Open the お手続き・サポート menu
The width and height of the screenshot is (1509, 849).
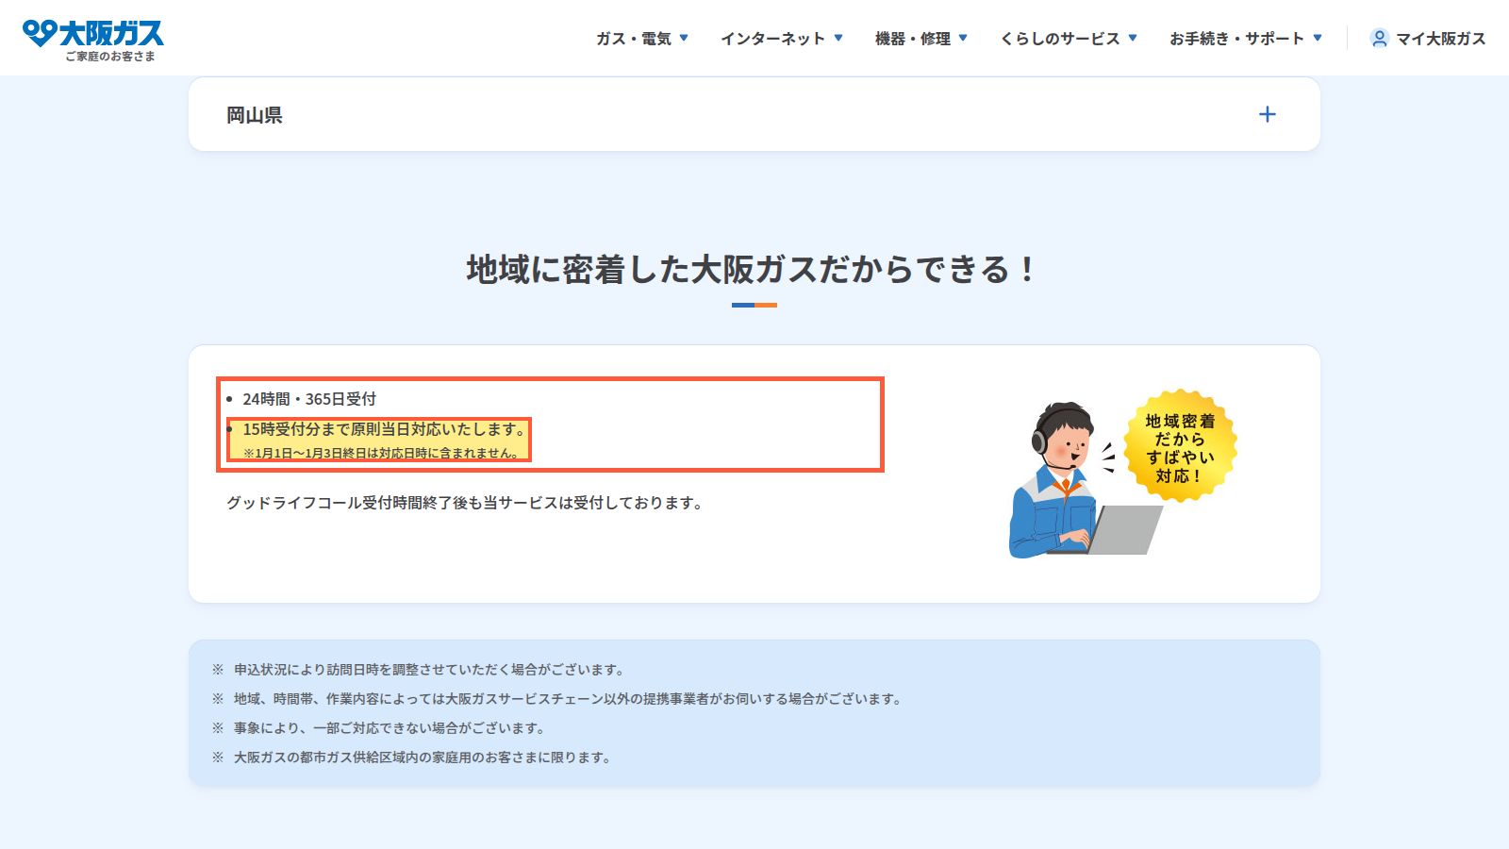1246,39
